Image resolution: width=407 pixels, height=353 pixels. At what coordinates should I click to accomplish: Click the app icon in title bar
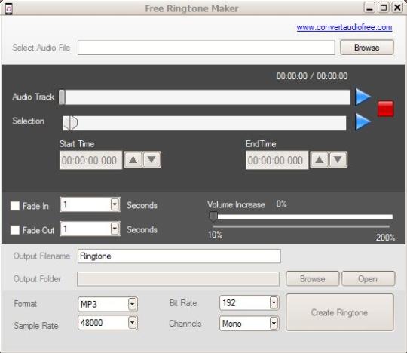point(9,9)
